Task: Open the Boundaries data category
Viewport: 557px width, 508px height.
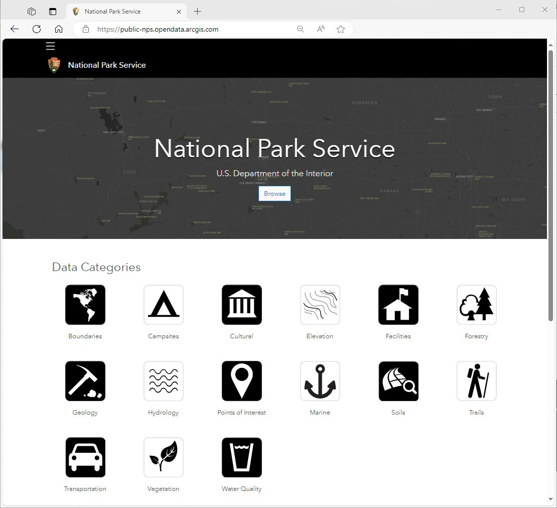Action: pyautogui.click(x=85, y=305)
